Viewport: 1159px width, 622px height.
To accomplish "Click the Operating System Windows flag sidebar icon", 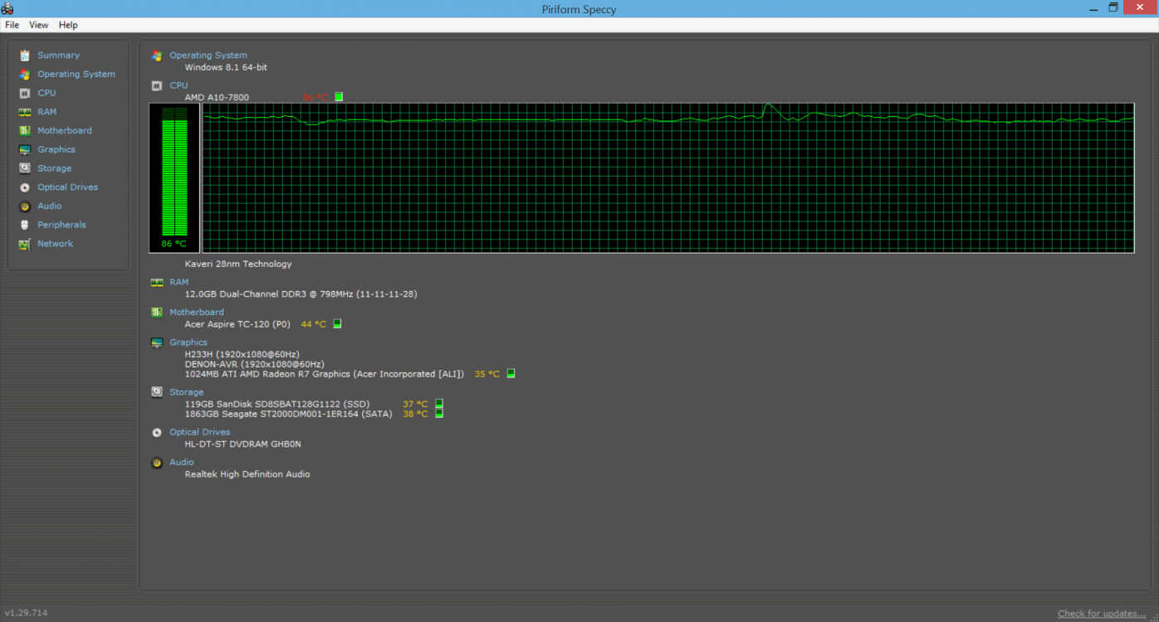I will pos(25,74).
